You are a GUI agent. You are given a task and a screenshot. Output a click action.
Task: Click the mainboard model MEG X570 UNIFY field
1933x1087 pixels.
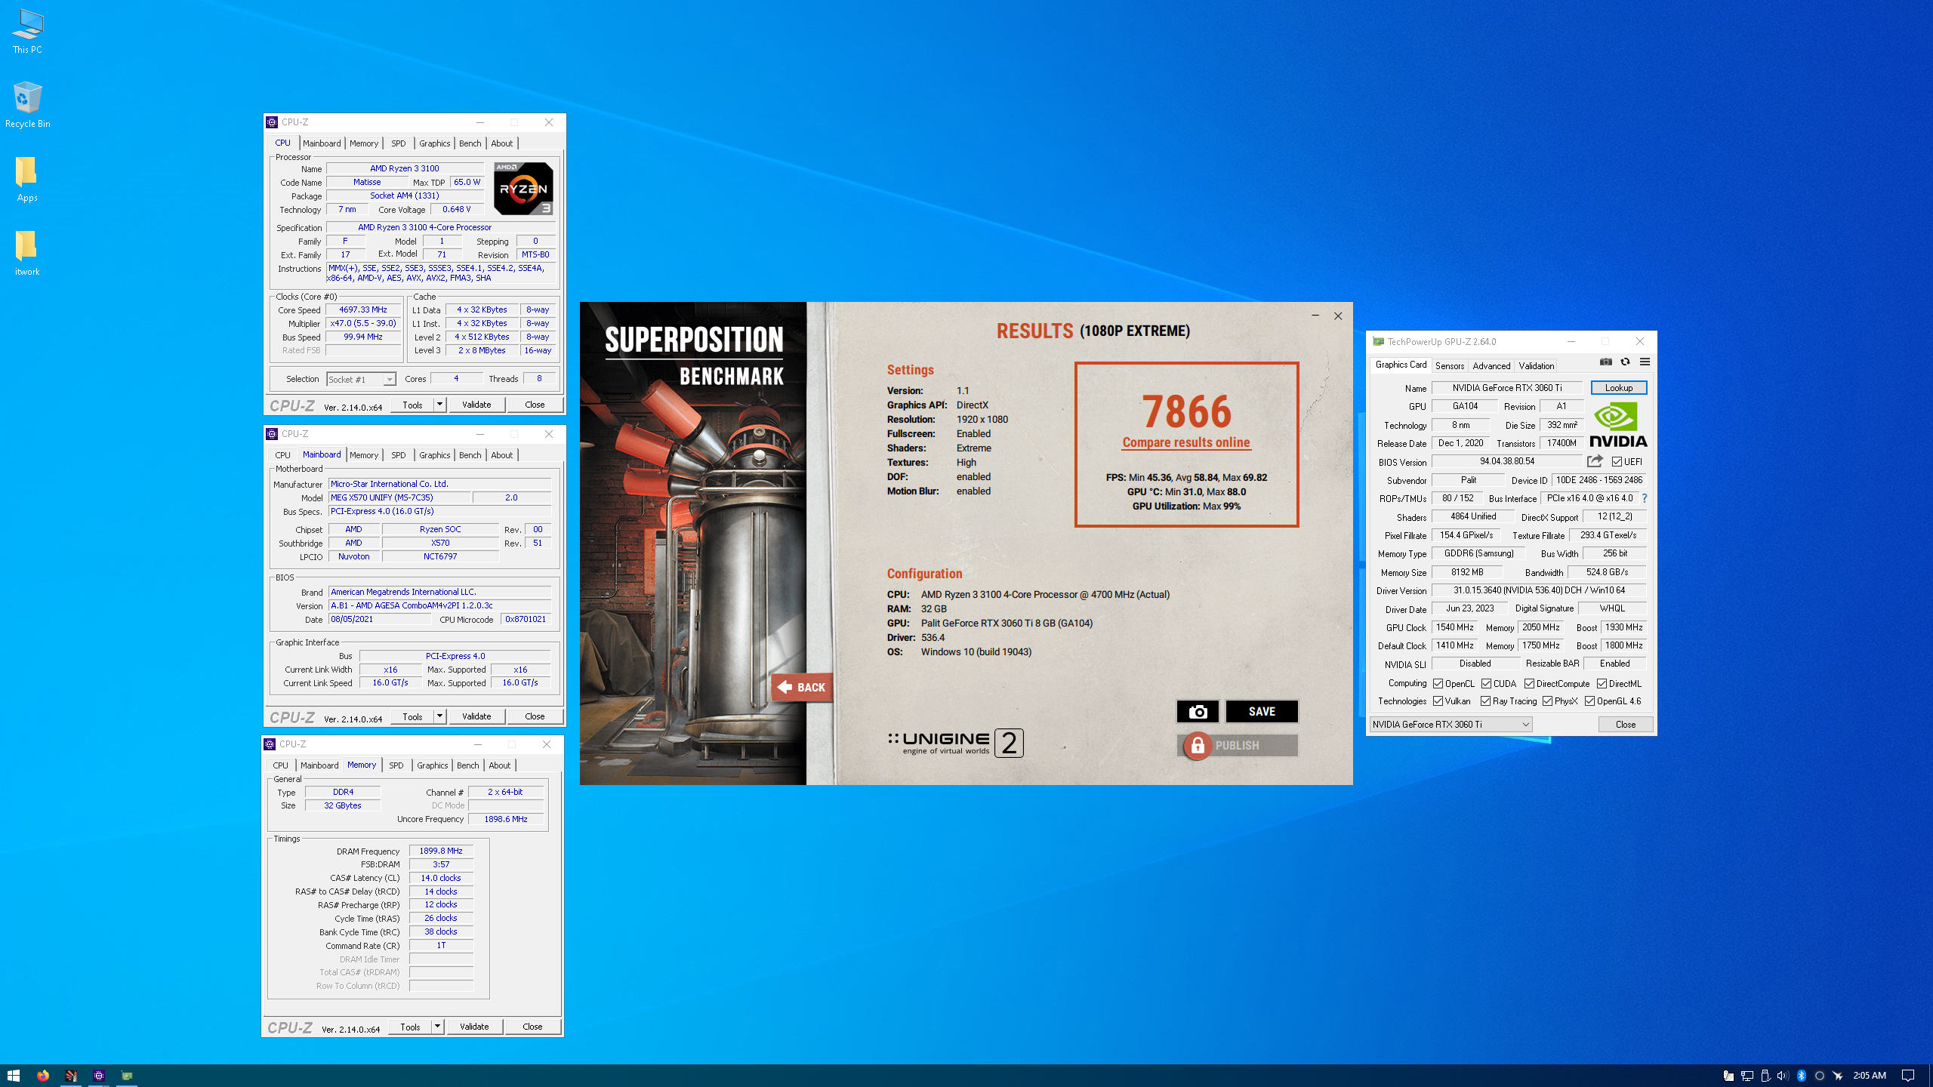[399, 497]
